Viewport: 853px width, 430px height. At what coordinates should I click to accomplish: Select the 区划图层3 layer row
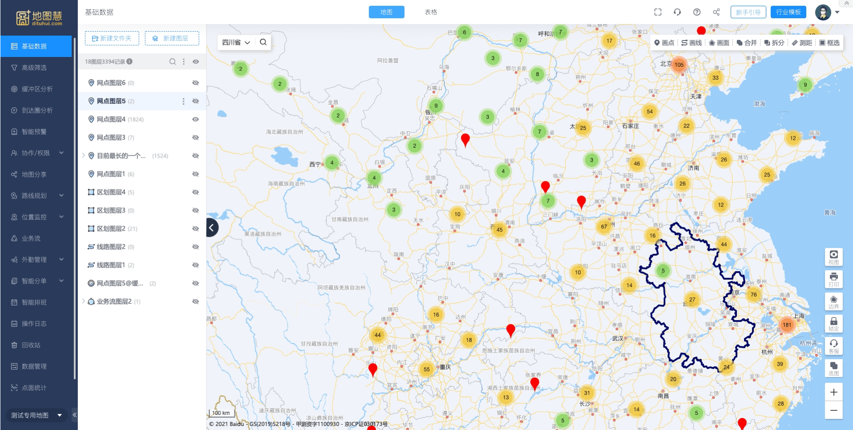pyautogui.click(x=142, y=211)
